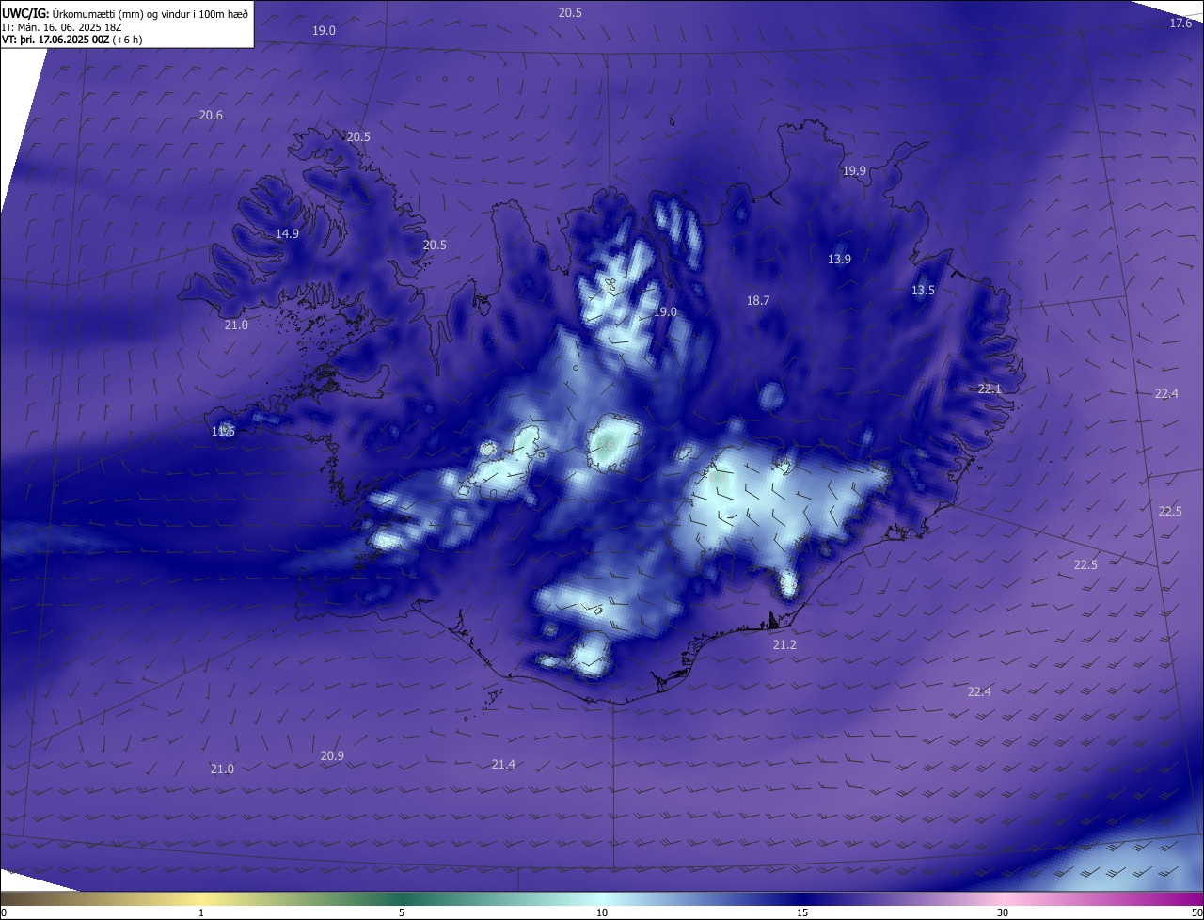
Task: Click the 21.4 value label
Action: click(x=503, y=765)
